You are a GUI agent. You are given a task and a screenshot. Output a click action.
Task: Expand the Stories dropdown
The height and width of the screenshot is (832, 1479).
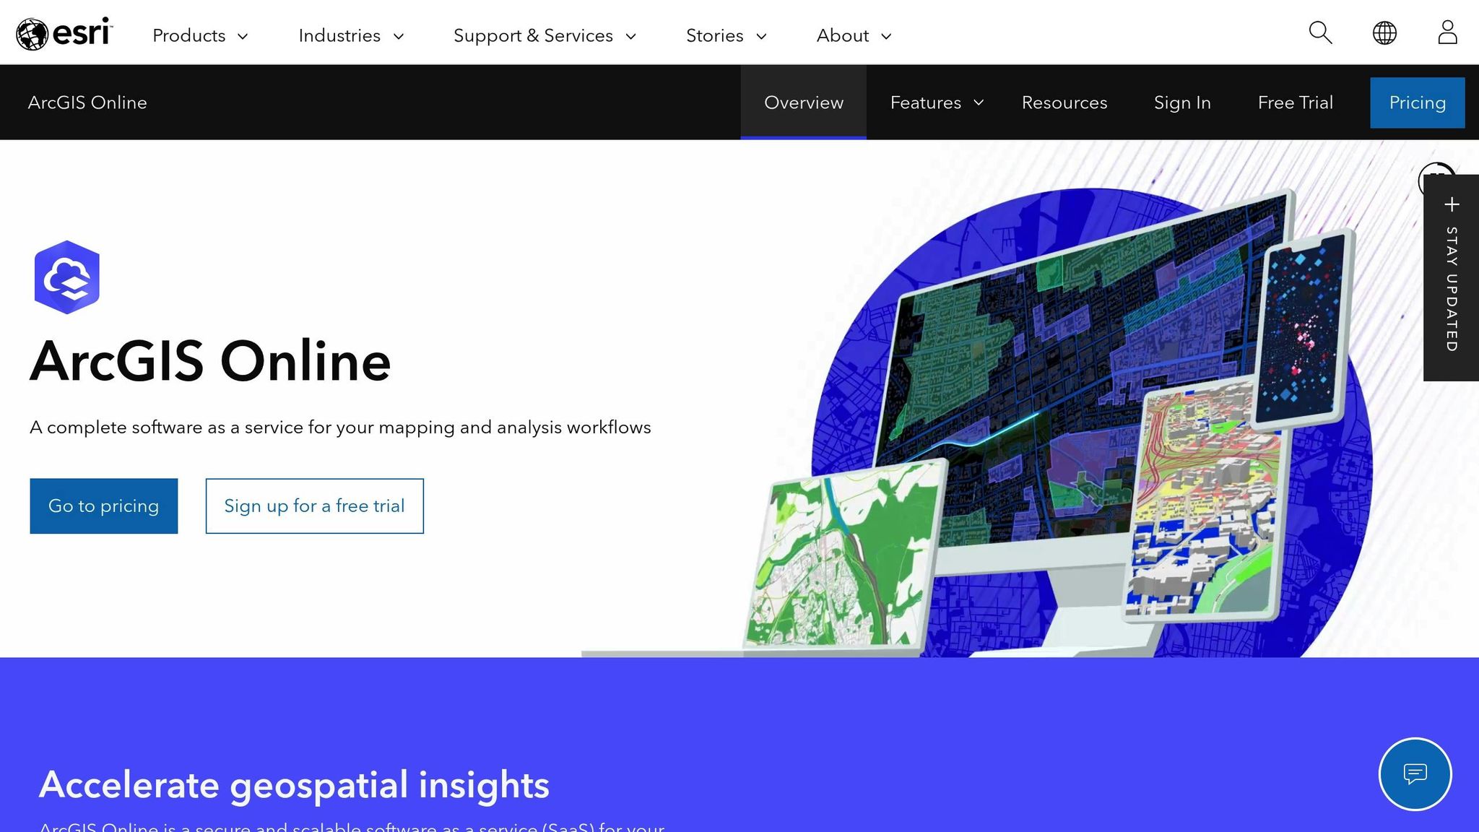click(726, 35)
